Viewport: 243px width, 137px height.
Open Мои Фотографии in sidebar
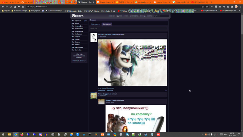tap(77, 26)
